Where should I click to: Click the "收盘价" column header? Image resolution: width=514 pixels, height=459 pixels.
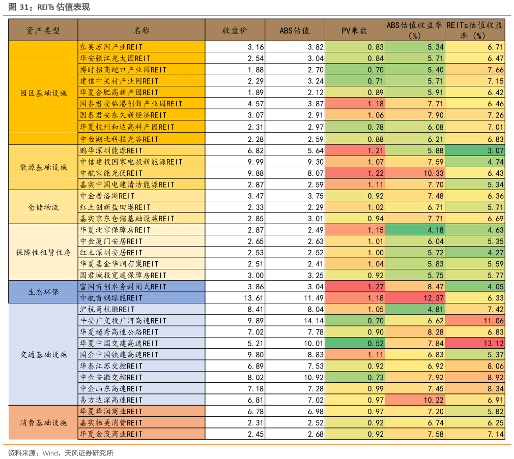(235, 30)
